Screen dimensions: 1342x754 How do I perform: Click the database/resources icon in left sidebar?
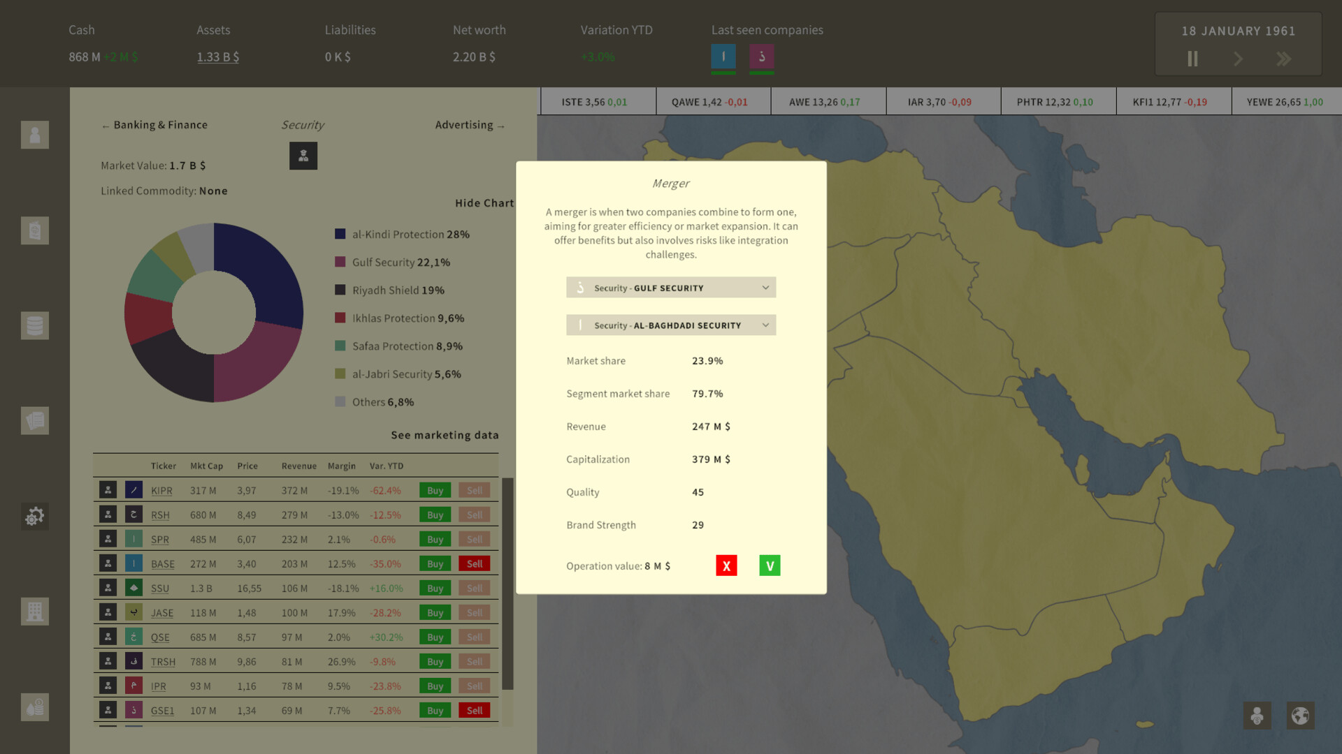click(x=34, y=325)
